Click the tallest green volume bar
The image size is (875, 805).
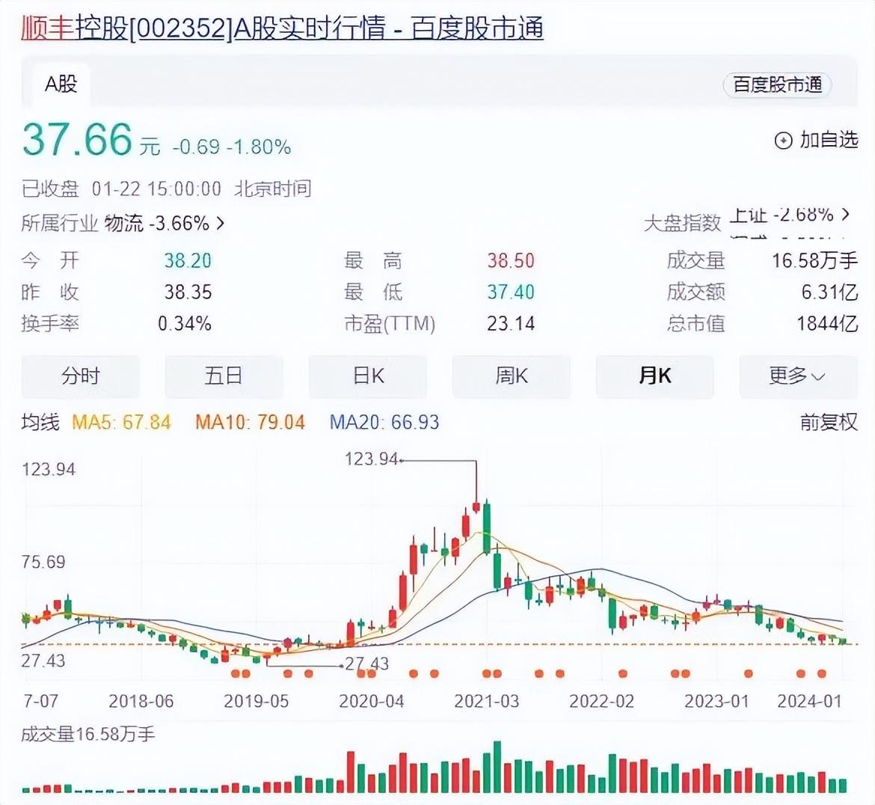pyautogui.click(x=497, y=767)
